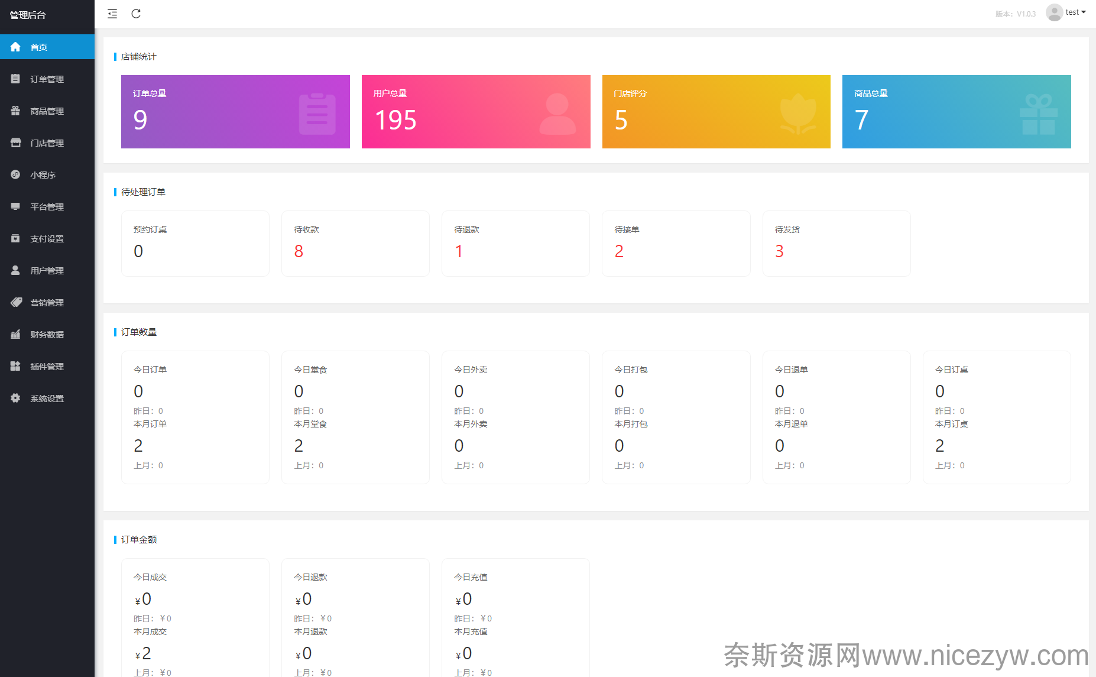1096x677 pixels.
Task: Click person icon on 用户总量 card
Action: (557, 114)
